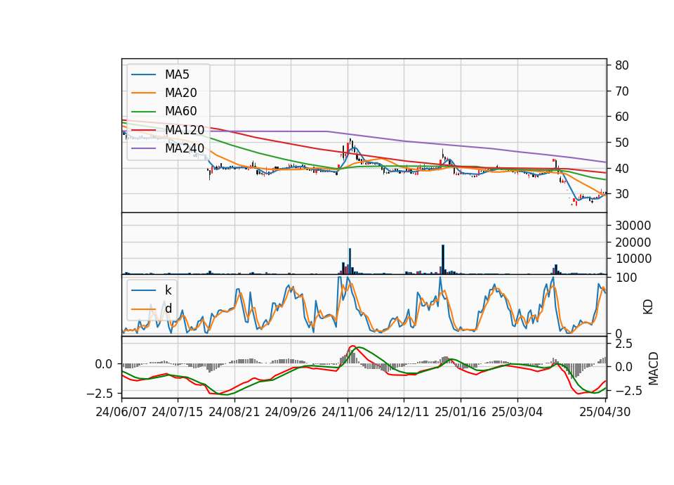
Task: Click the MA20 legend label
Action: coord(180,93)
